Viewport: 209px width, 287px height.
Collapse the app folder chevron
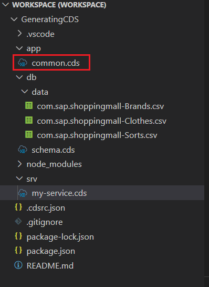point(19,48)
